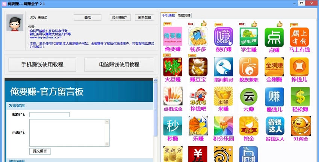Viewport: 319px width, 162px height.
Task: Open the 91淘金 icon
Action: pyautogui.click(x=301, y=126)
